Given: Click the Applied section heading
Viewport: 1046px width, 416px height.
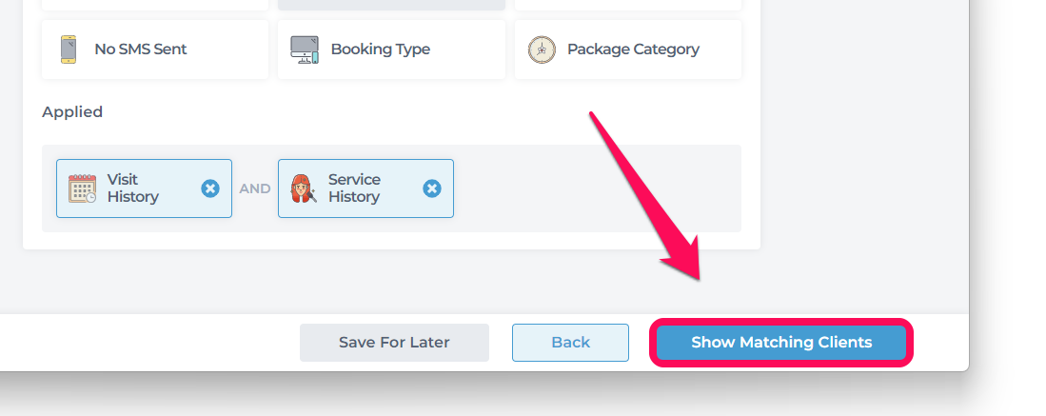Looking at the screenshot, I should pos(72,111).
